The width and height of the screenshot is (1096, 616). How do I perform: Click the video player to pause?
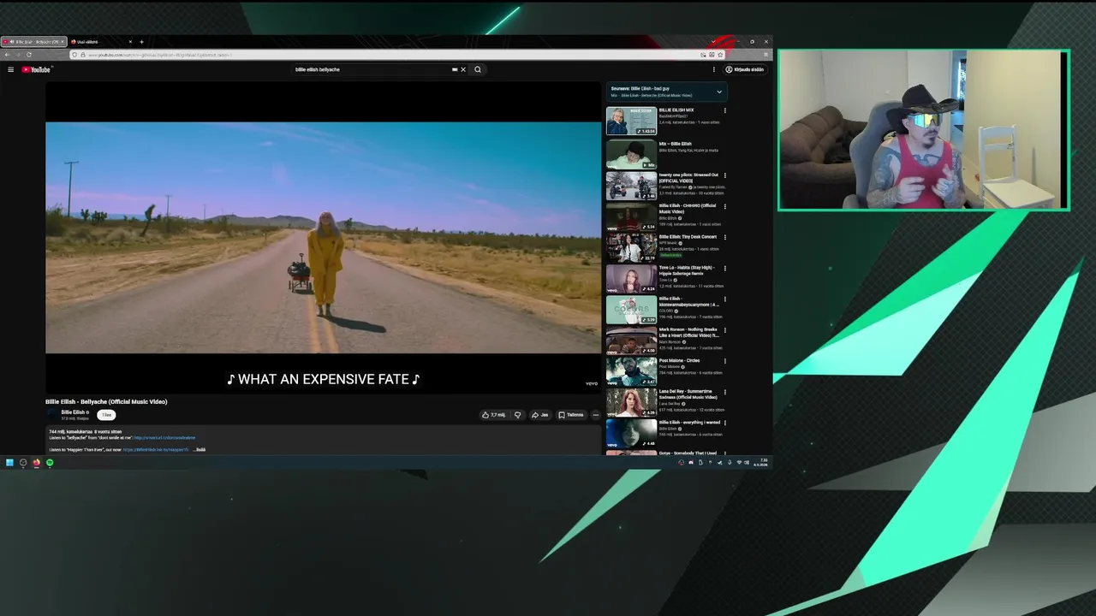tap(324, 237)
